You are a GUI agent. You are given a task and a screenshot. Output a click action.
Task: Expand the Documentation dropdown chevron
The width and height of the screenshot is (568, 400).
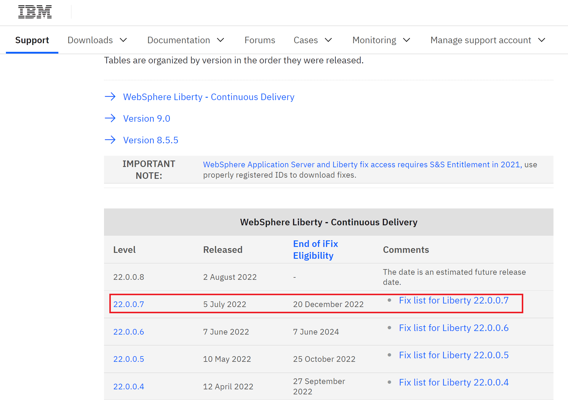220,40
